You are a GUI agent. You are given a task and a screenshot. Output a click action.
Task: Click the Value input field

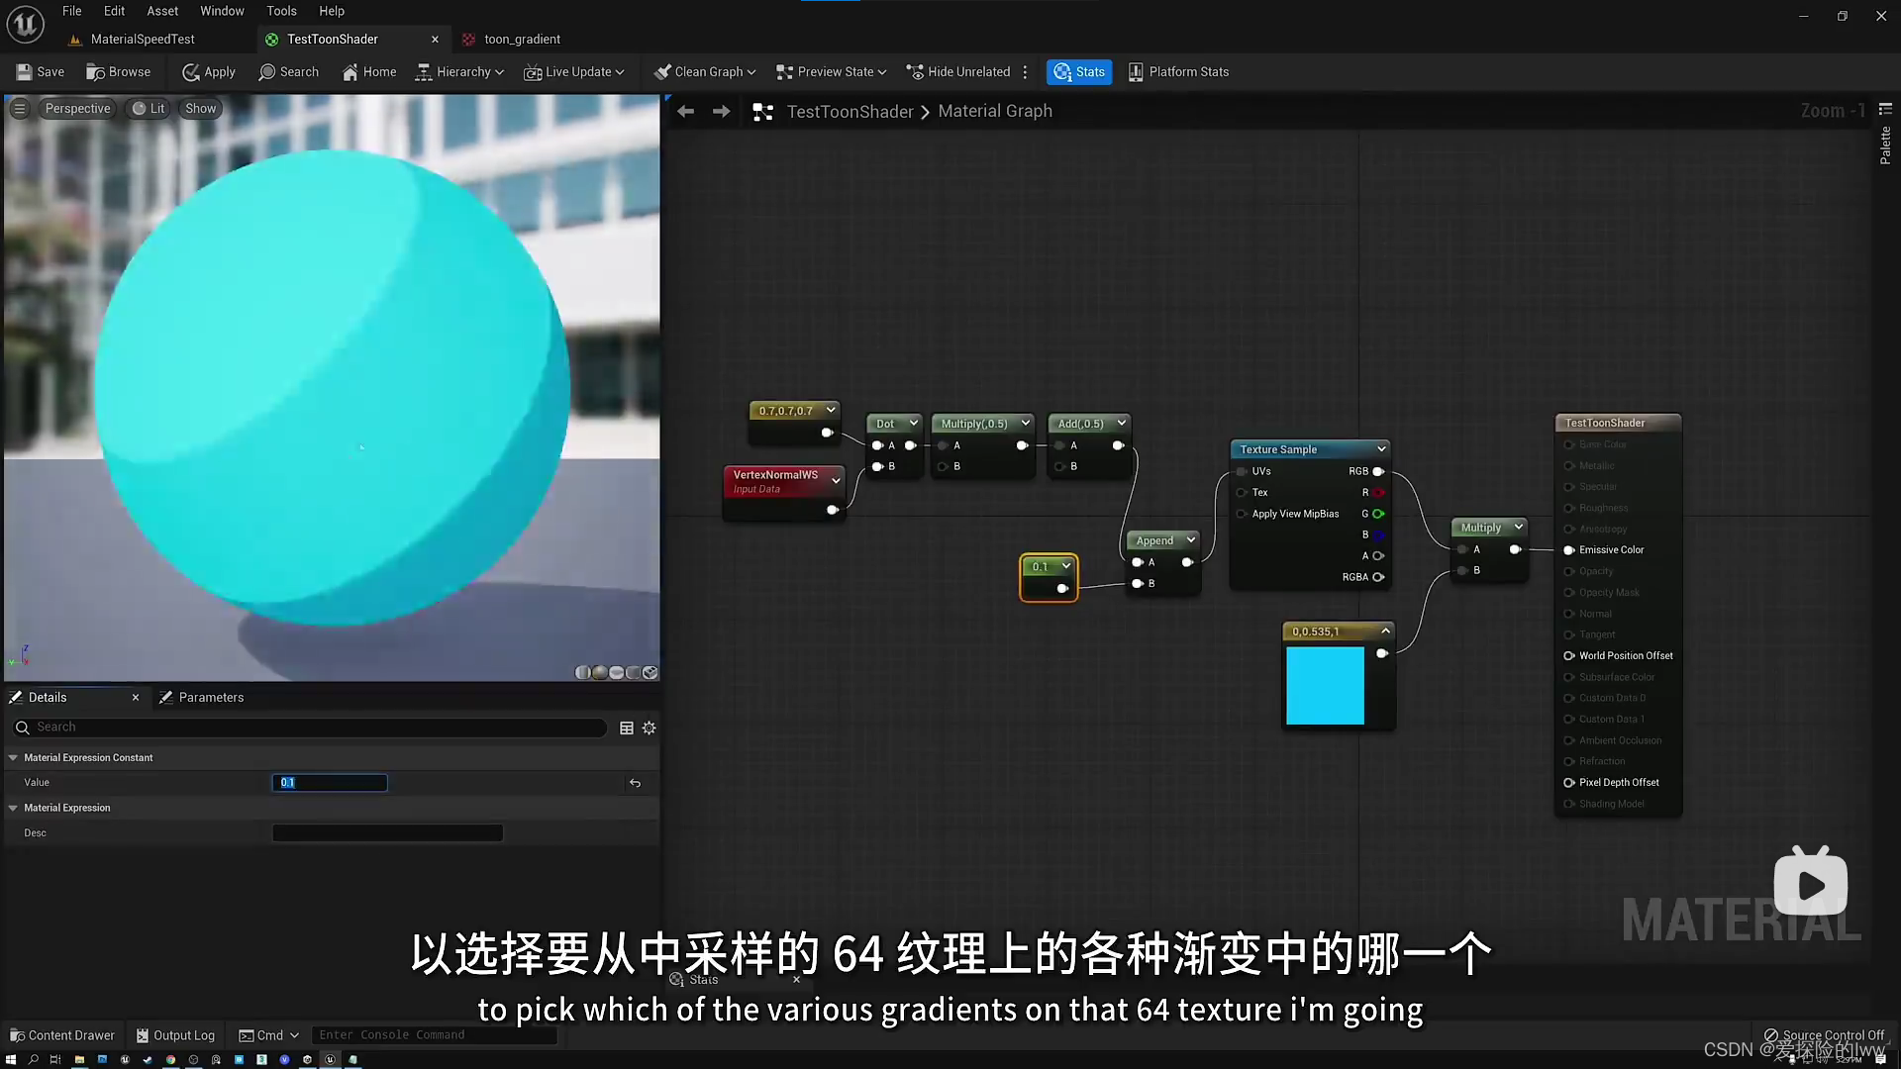point(329,782)
